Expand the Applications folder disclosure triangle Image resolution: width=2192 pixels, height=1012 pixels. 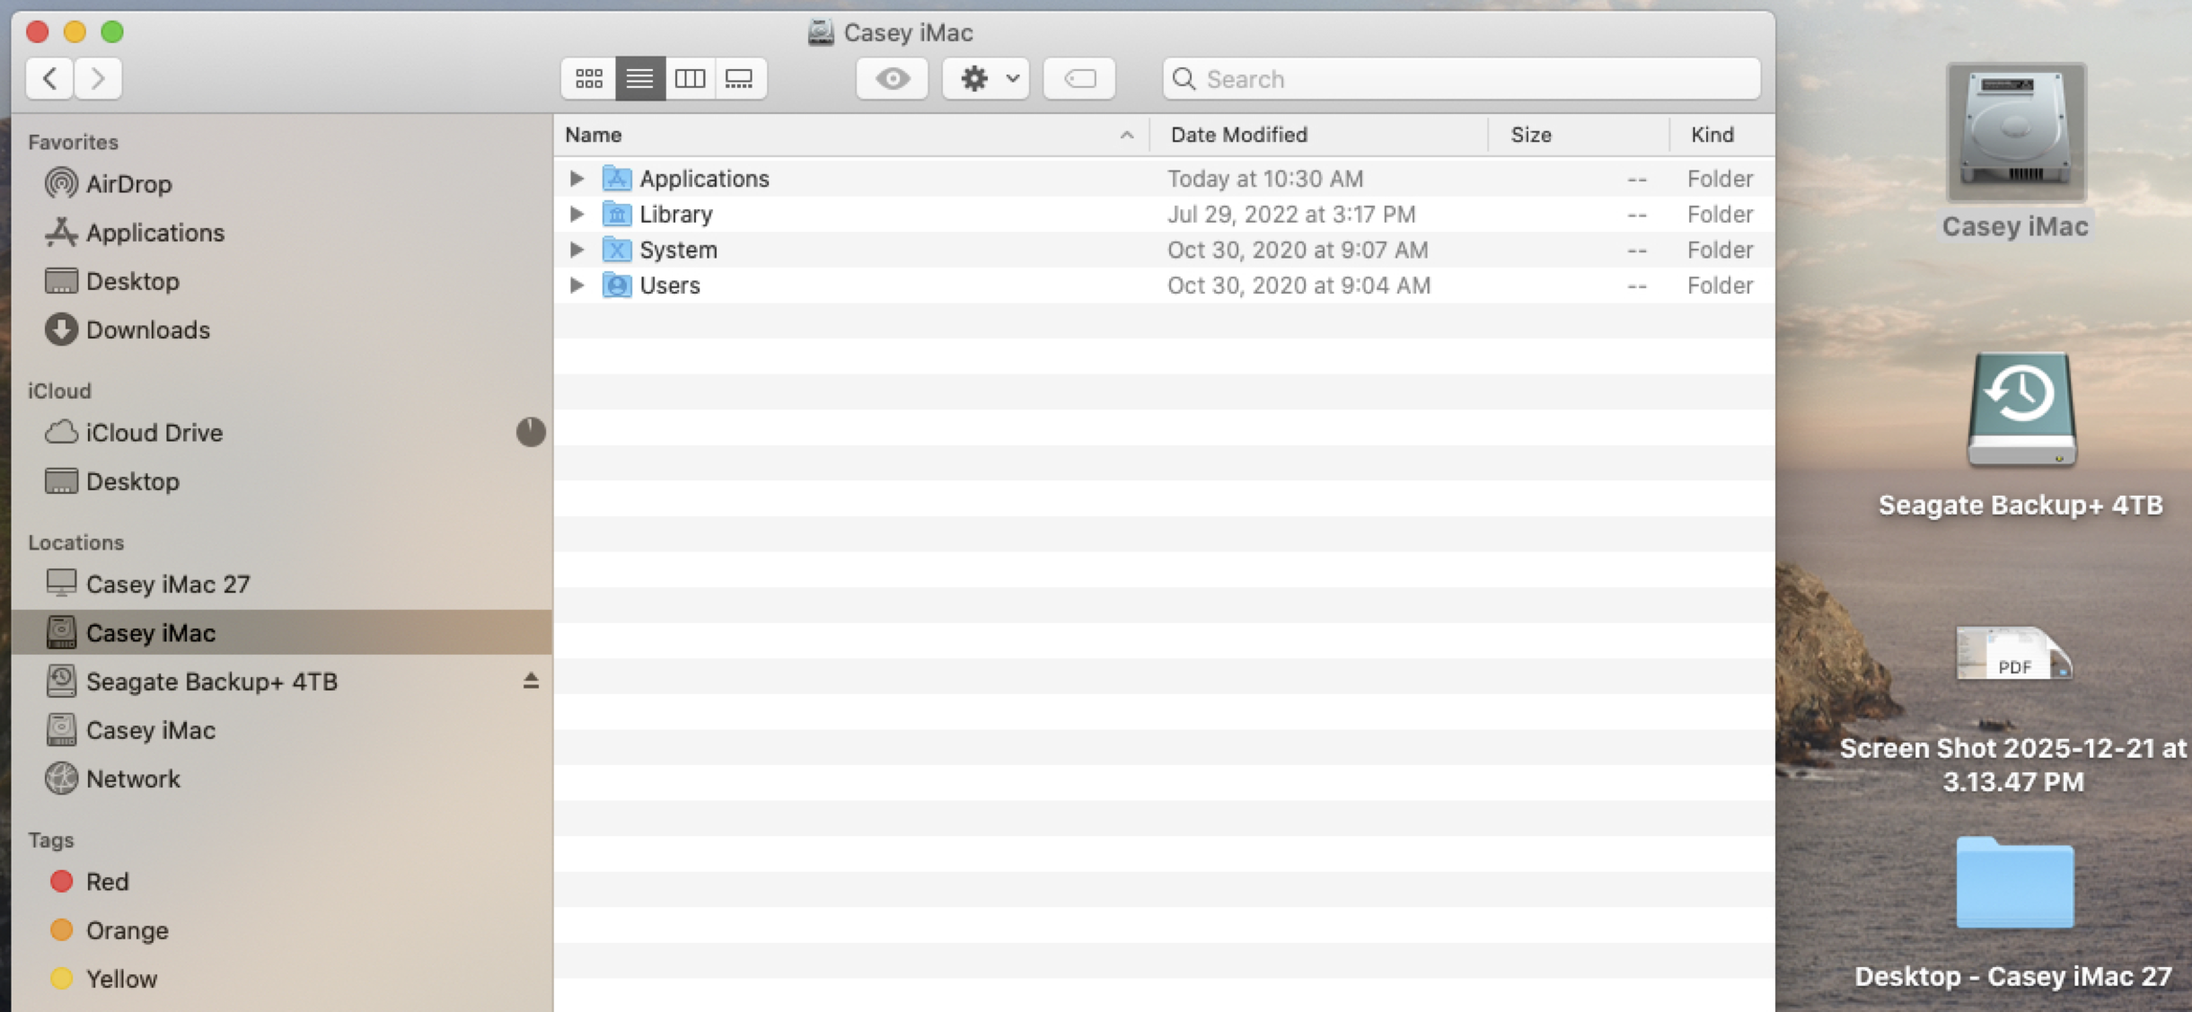coord(577,179)
